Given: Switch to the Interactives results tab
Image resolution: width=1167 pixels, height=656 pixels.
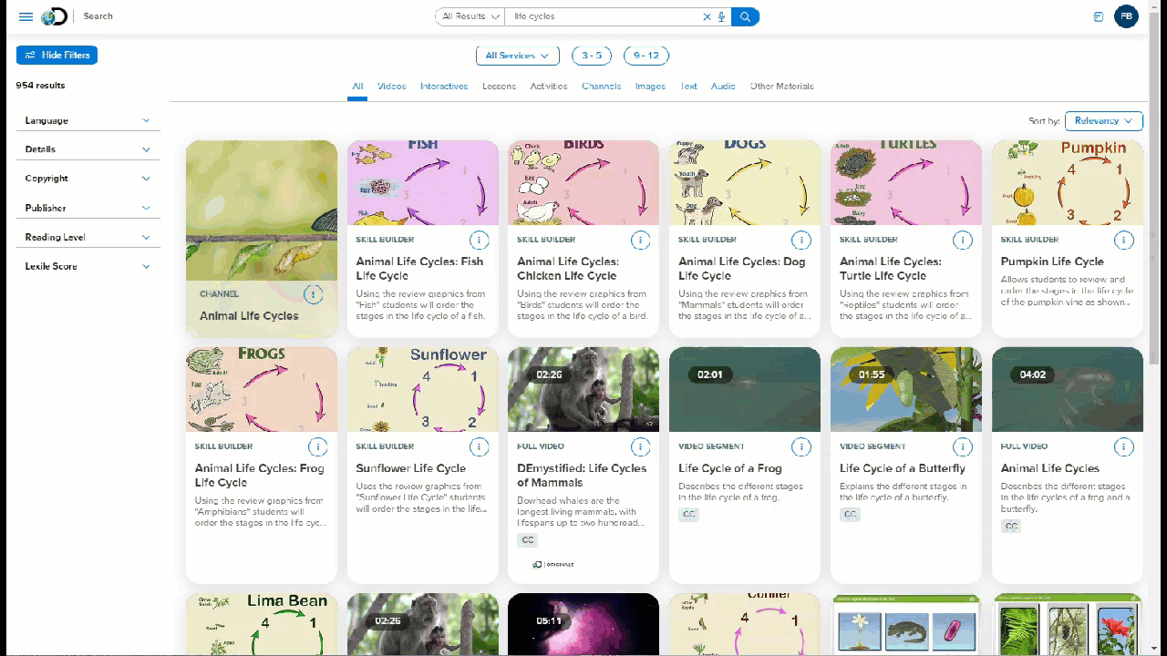Looking at the screenshot, I should (443, 86).
